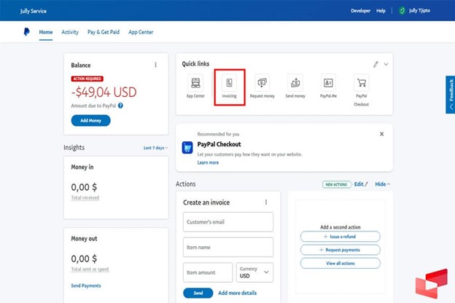Screen dimensions: 455x303
Task: Click the PayPal logo icon
Action: pyautogui.click(x=27, y=32)
